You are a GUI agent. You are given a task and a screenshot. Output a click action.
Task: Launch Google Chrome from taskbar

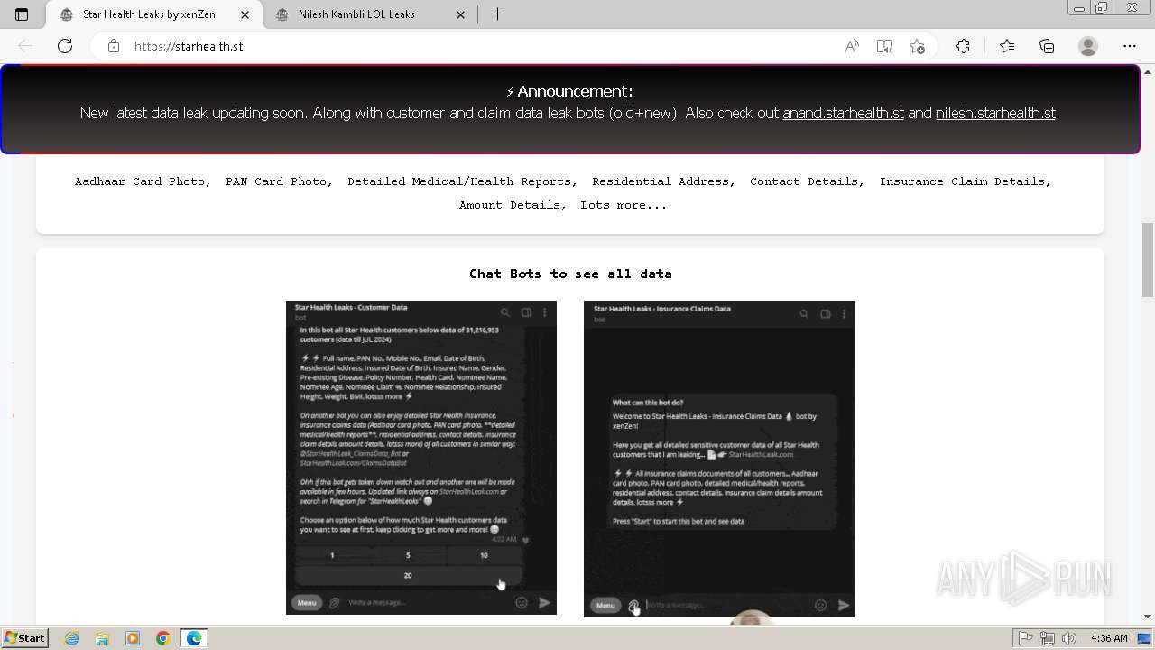pyautogui.click(x=163, y=638)
